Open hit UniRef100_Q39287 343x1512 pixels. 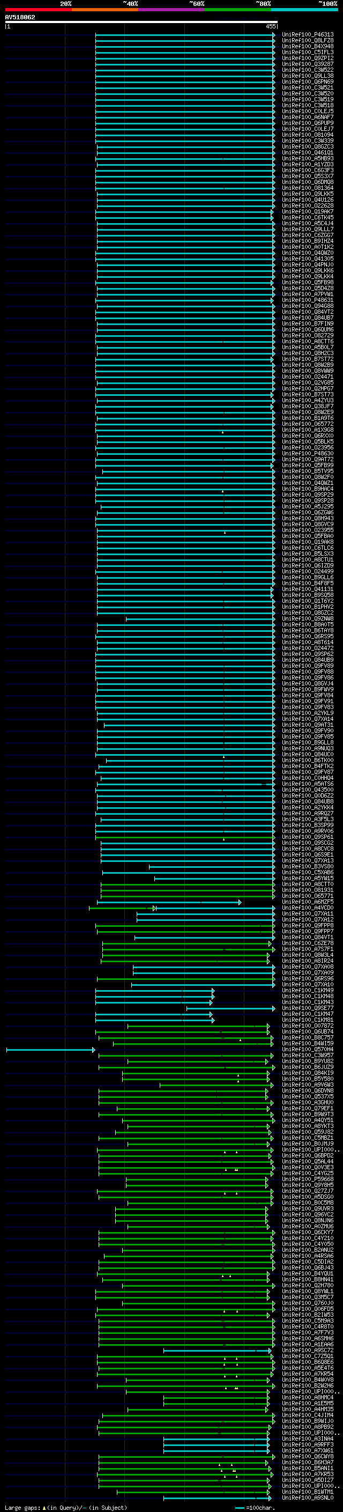point(307,64)
